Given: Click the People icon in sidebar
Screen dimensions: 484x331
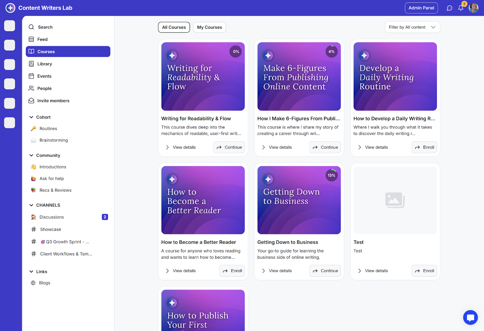Looking at the screenshot, I should pos(31,88).
